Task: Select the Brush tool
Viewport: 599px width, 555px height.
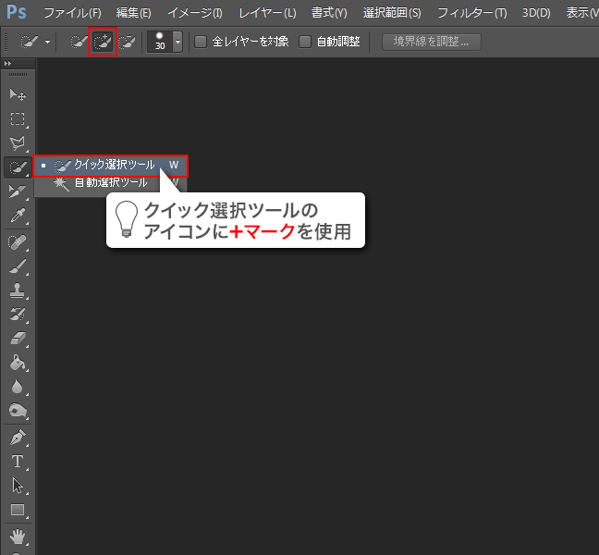Action: (x=18, y=266)
